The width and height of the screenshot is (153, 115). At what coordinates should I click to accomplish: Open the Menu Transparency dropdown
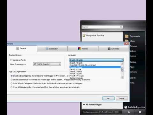tap(47, 64)
